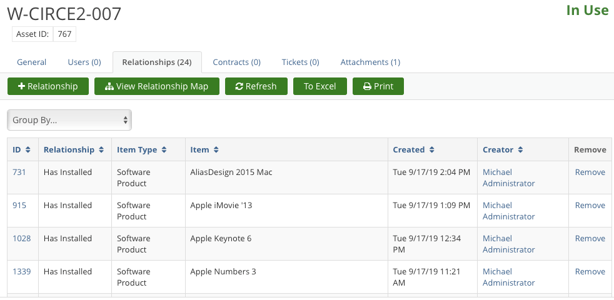
Task: Remove the Apple iMovie '13 relationship
Action: coord(590,205)
